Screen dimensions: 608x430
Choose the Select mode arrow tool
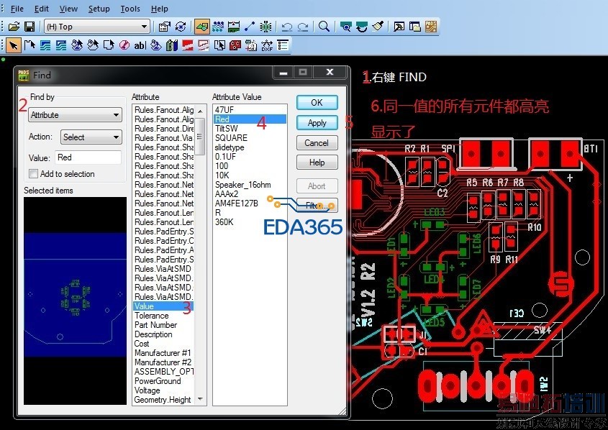pyautogui.click(x=14, y=46)
